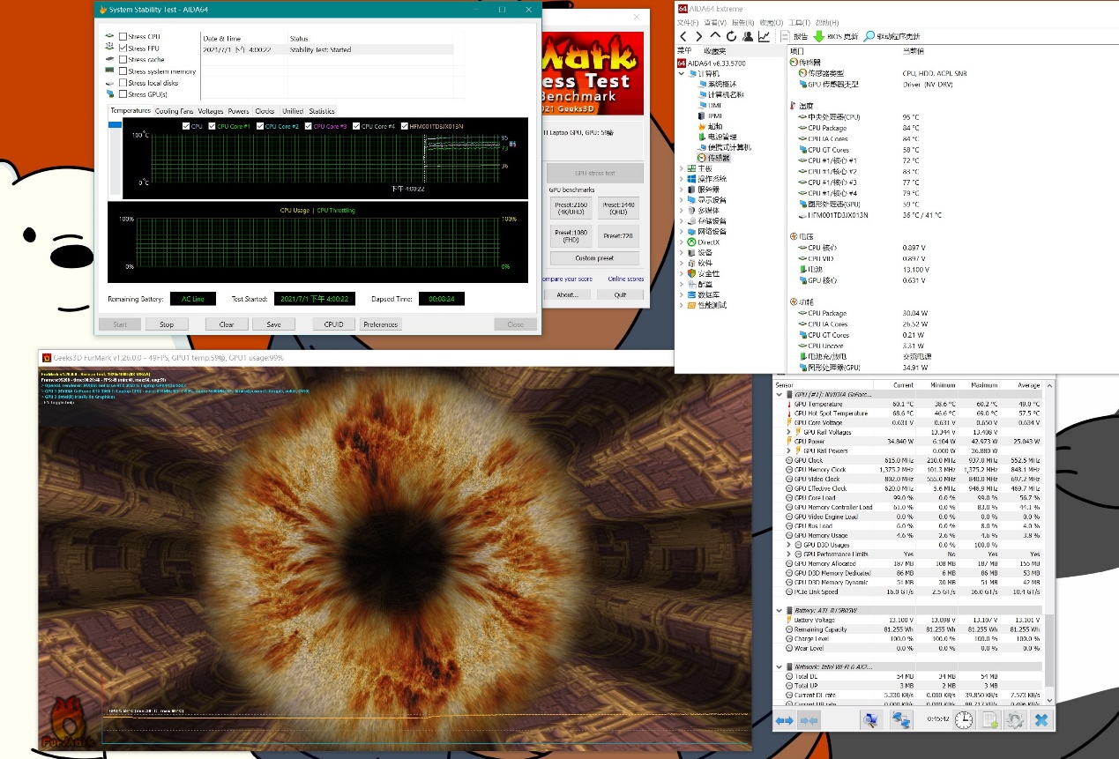Collapse the 计算机 tree node
The height and width of the screenshot is (759, 1119).
(682, 73)
